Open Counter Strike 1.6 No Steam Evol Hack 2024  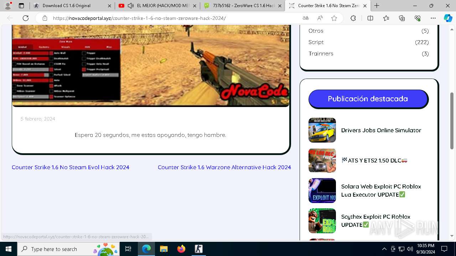pyautogui.click(x=71, y=167)
